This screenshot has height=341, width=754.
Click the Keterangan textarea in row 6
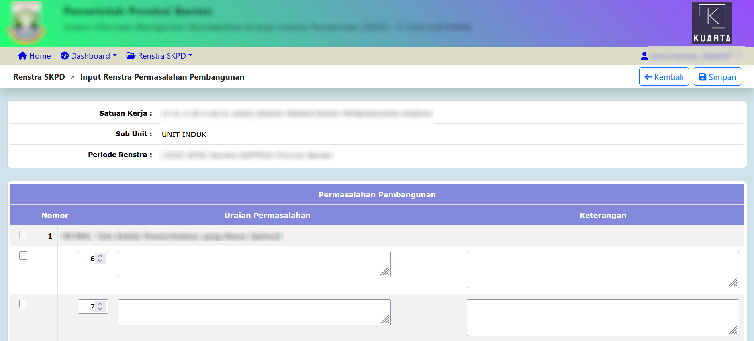[x=602, y=269]
